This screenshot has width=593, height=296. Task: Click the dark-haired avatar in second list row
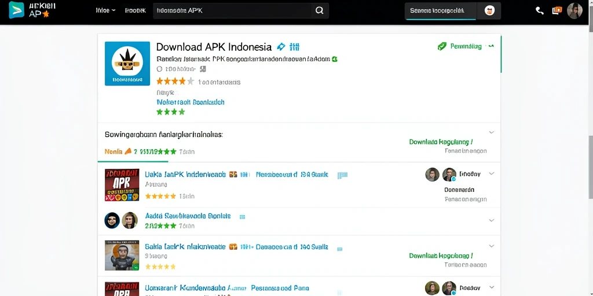tap(112, 220)
